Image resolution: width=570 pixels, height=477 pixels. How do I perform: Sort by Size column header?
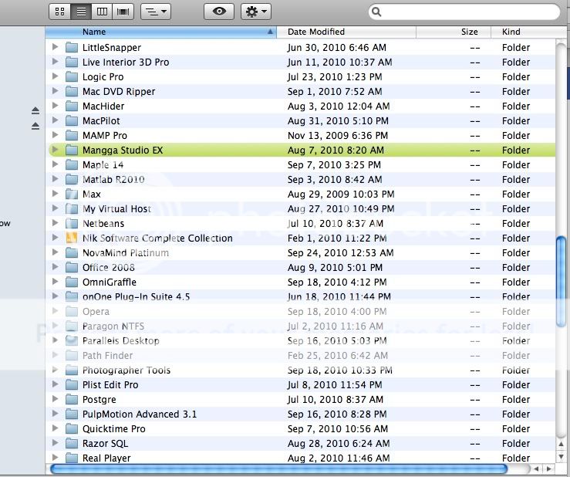pyautogui.click(x=454, y=32)
